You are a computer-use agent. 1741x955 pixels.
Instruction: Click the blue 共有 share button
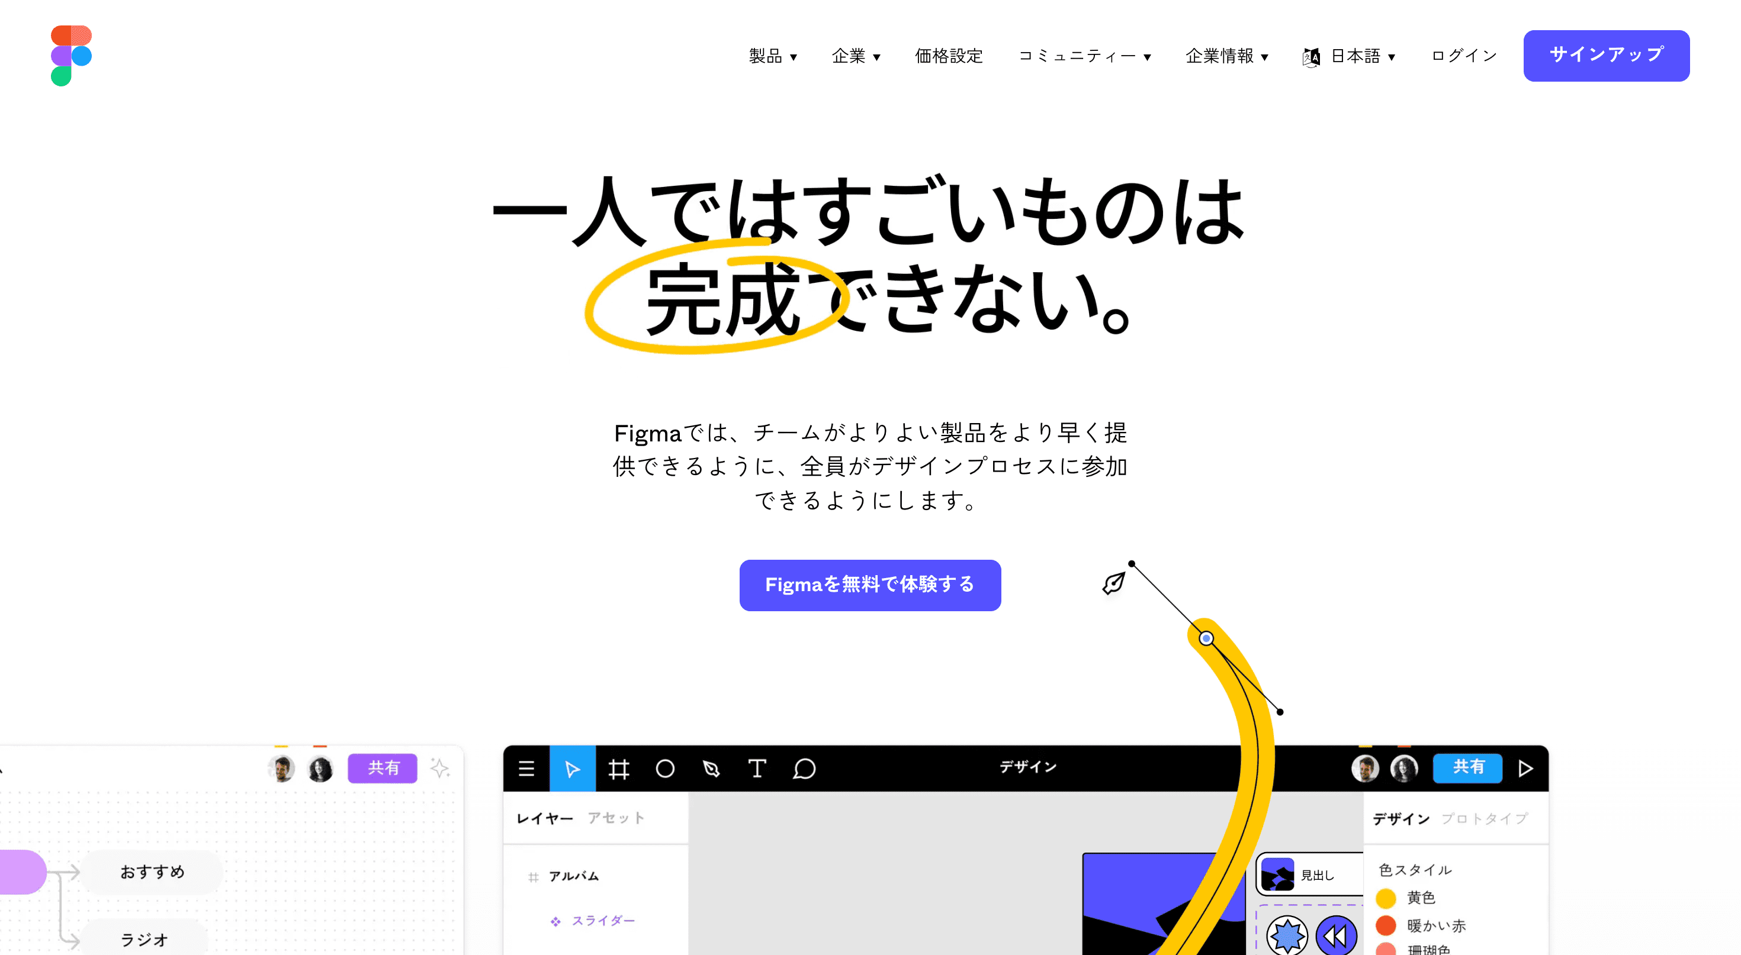coord(1467,768)
